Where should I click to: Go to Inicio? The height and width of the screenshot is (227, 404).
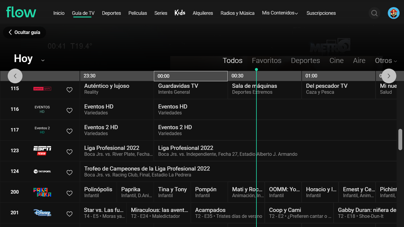(59, 13)
